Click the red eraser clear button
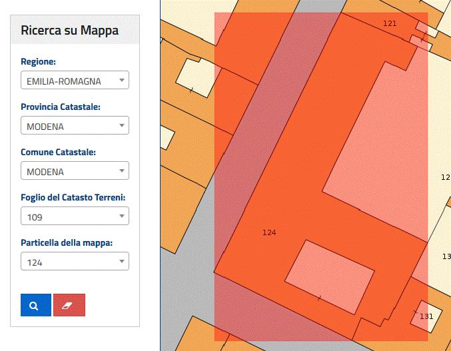Image resolution: width=451 pixels, height=351 pixels. [69, 305]
